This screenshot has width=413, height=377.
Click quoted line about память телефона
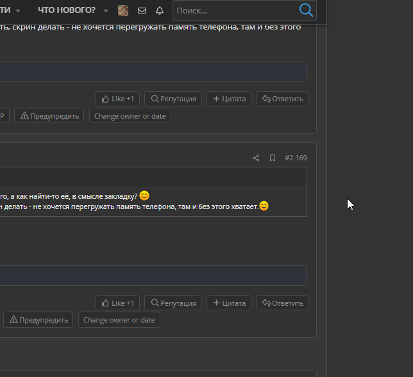click(x=129, y=206)
